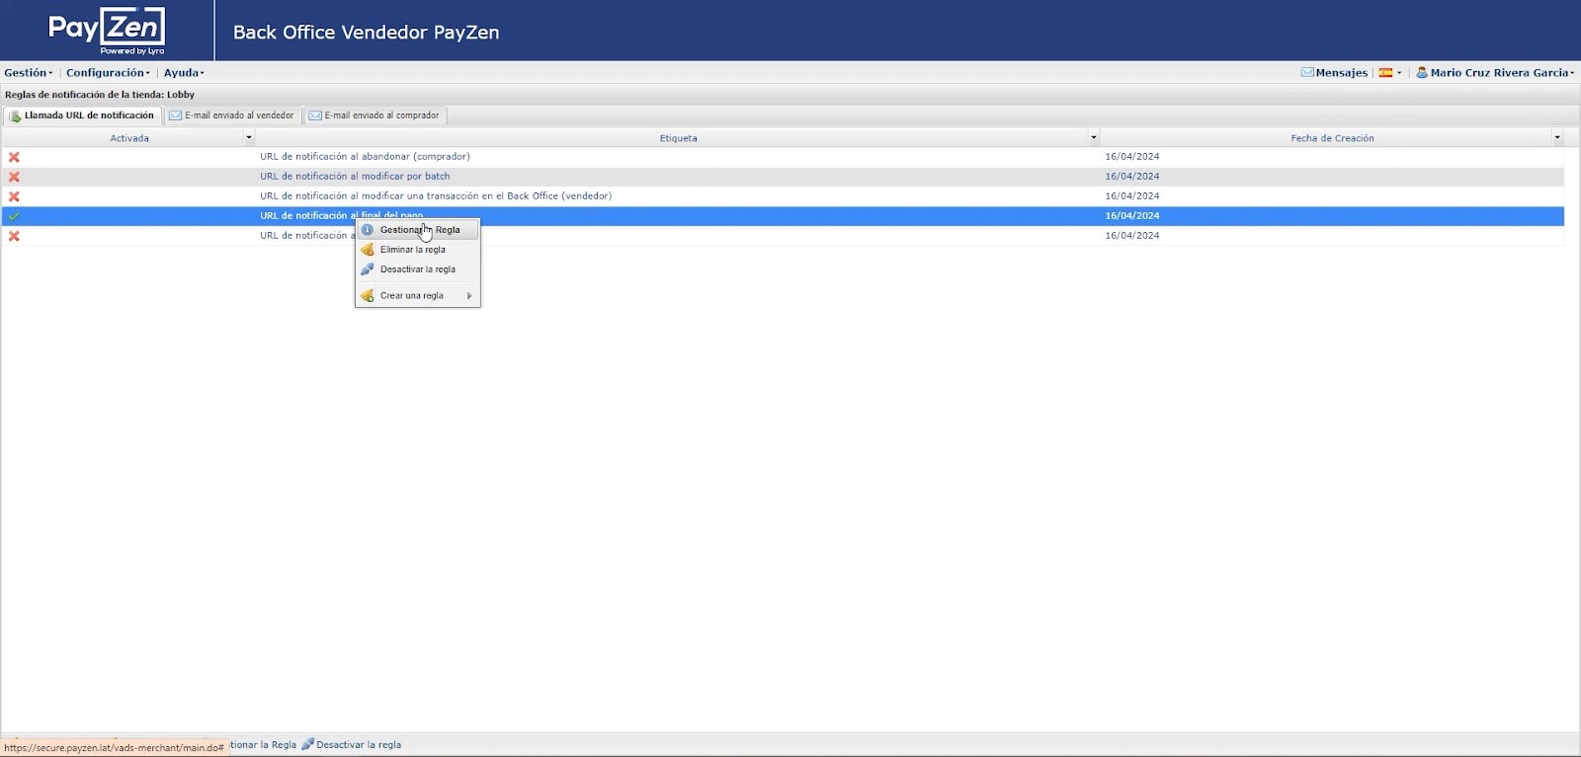Open the Activada column dropdown arrow

pos(248,138)
